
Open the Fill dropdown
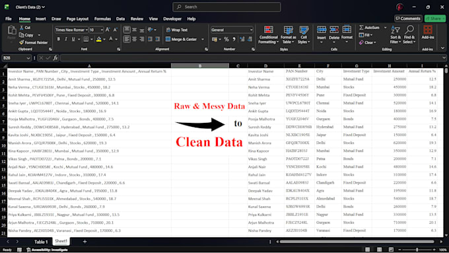coord(366,35)
